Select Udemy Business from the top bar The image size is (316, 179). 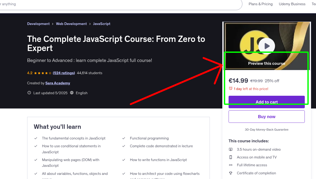(292, 4)
